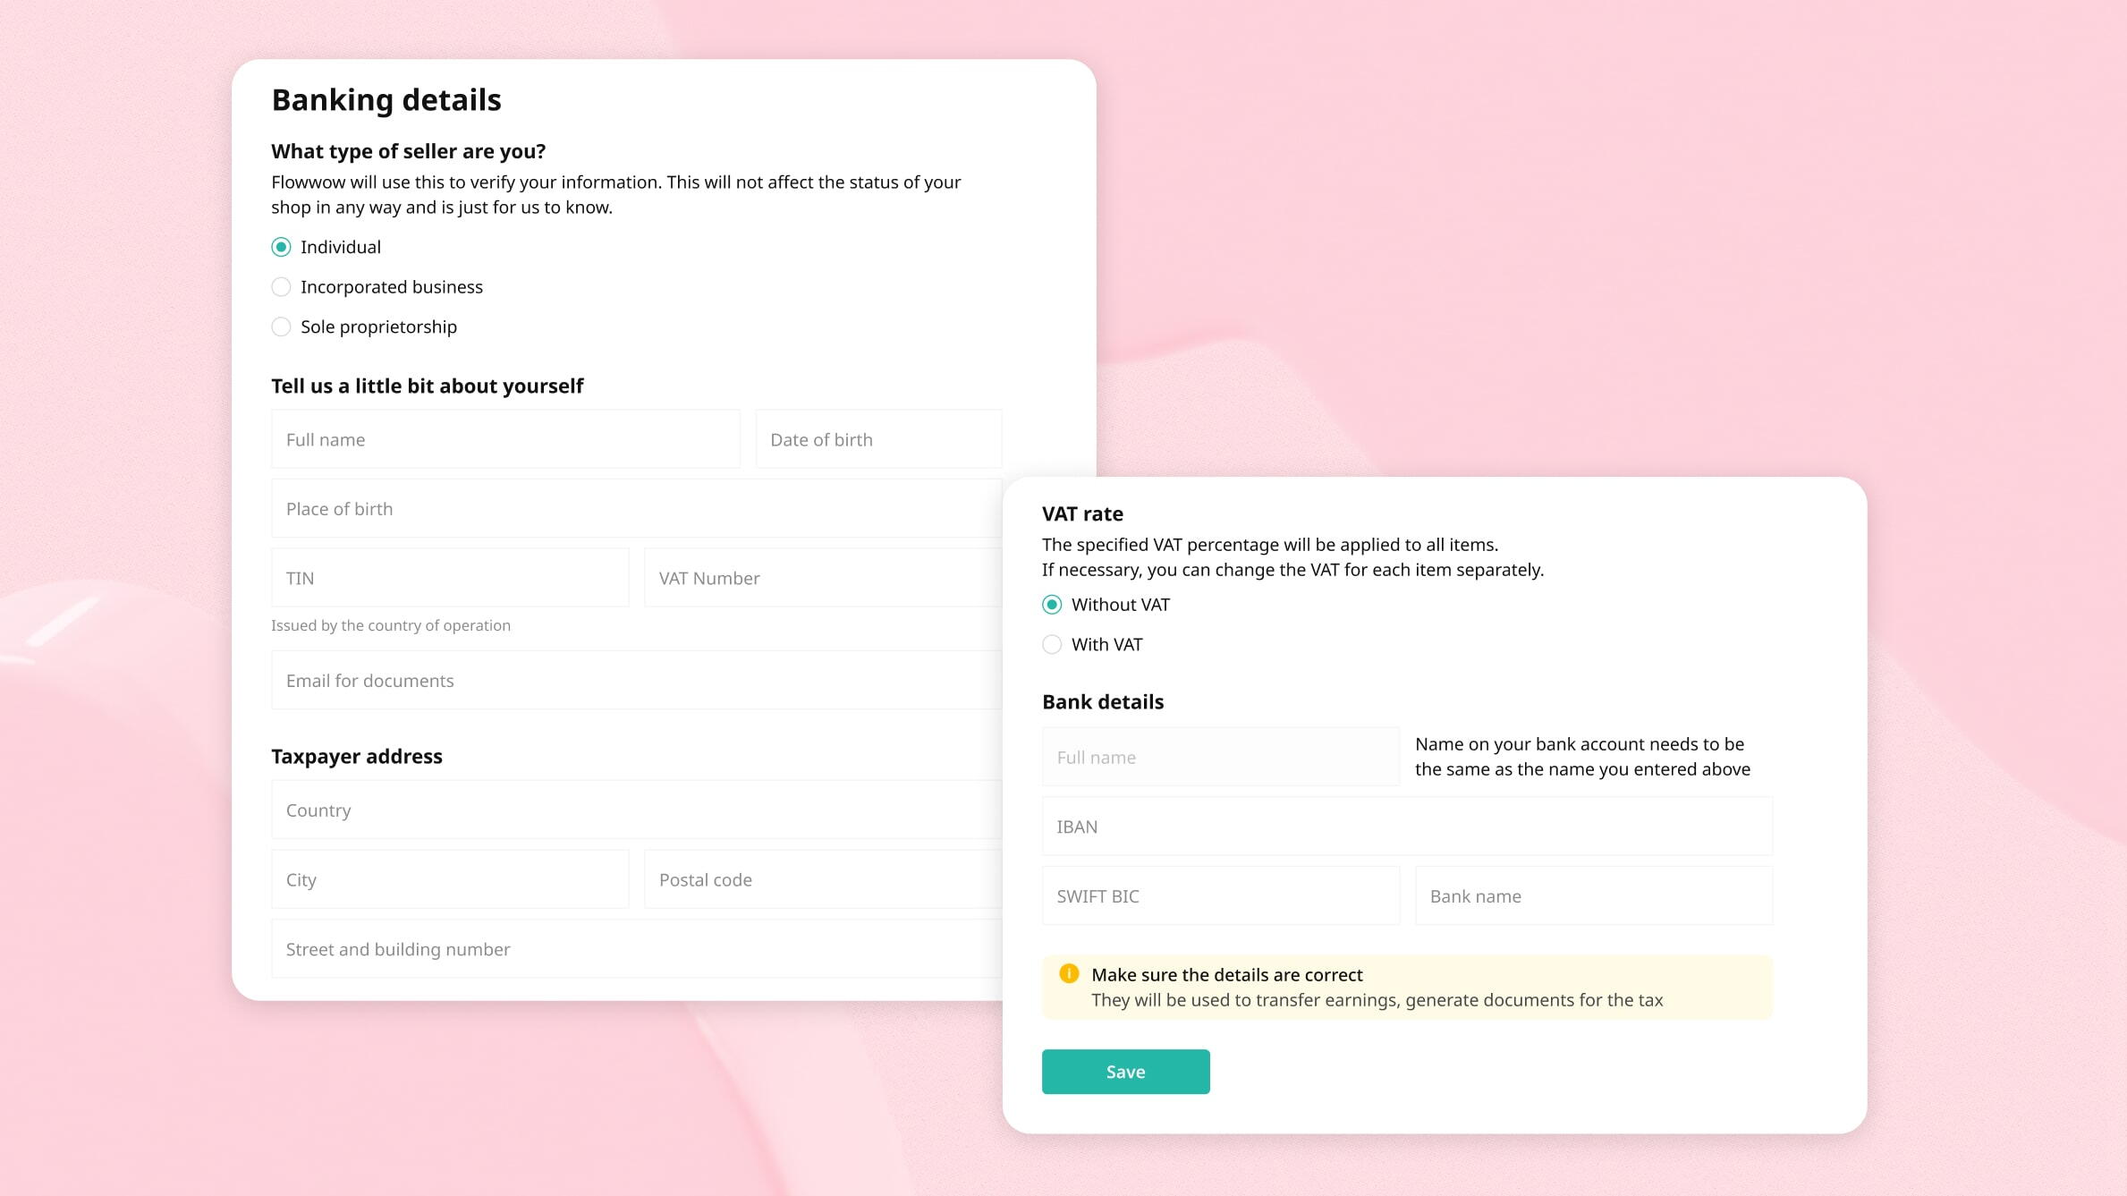Click the Save button
The width and height of the screenshot is (2127, 1196).
click(1125, 1072)
